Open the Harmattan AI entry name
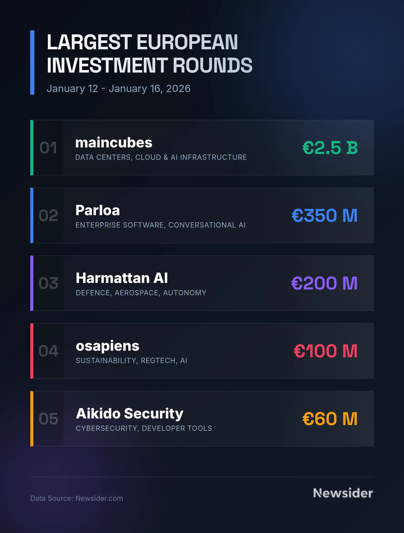This screenshot has width=404, height=533. 122,278
